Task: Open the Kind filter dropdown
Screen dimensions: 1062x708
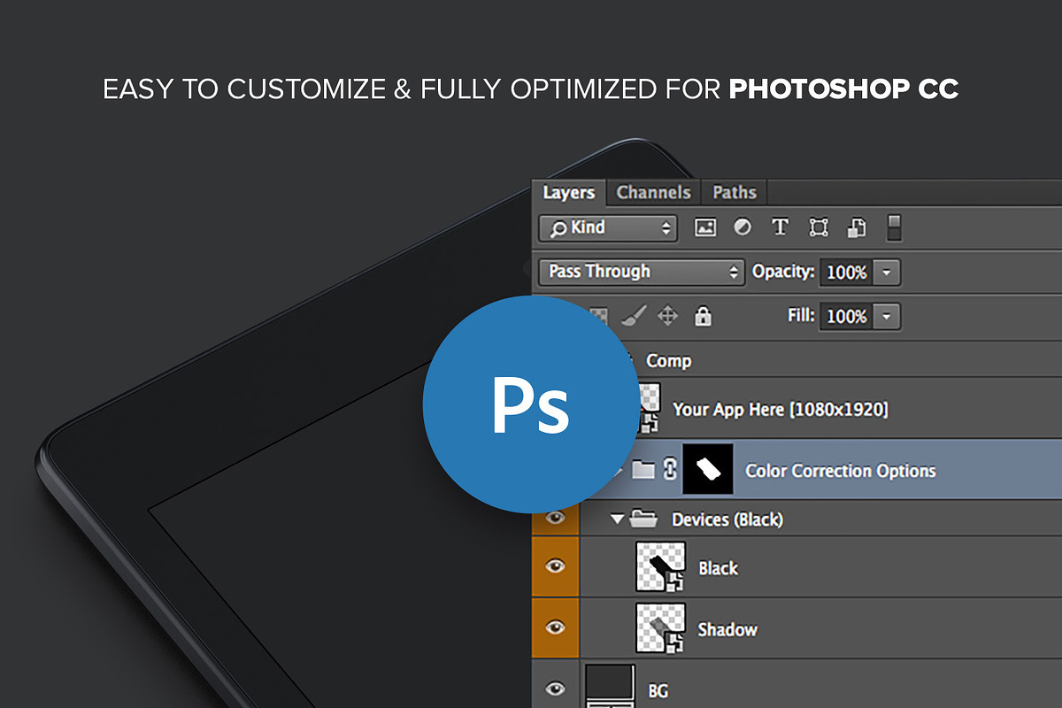Action: pos(608,227)
